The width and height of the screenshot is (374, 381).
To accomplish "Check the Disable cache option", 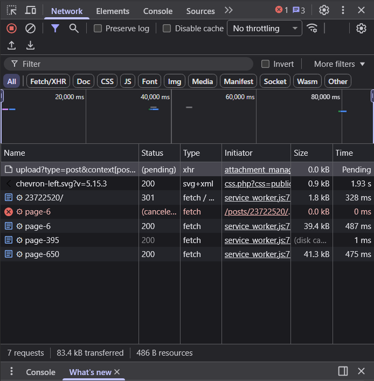I will pos(167,29).
